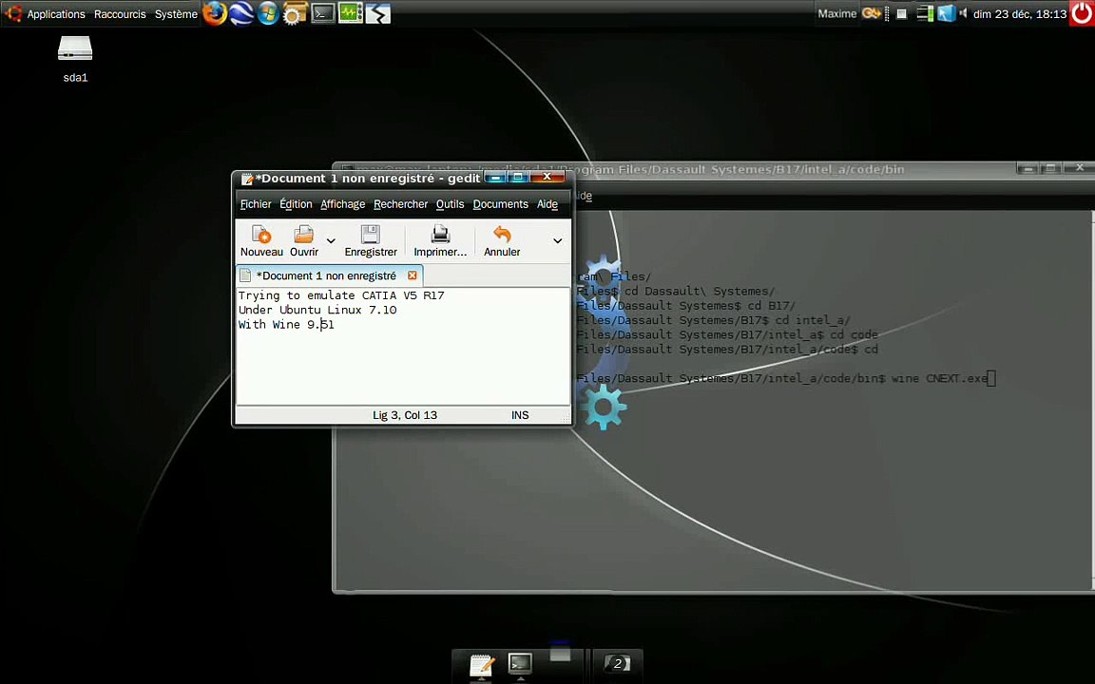Open the Outils menu

(x=450, y=204)
